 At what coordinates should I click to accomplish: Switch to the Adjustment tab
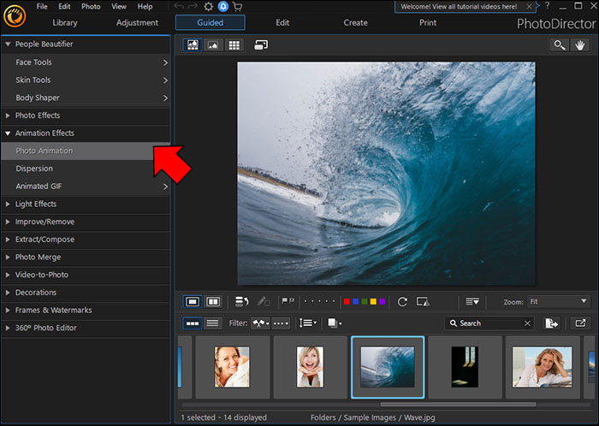pos(137,22)
